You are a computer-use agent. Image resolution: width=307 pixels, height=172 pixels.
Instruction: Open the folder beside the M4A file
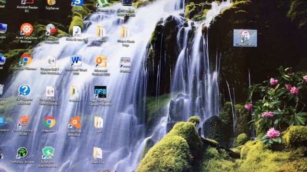coord(101,33)
